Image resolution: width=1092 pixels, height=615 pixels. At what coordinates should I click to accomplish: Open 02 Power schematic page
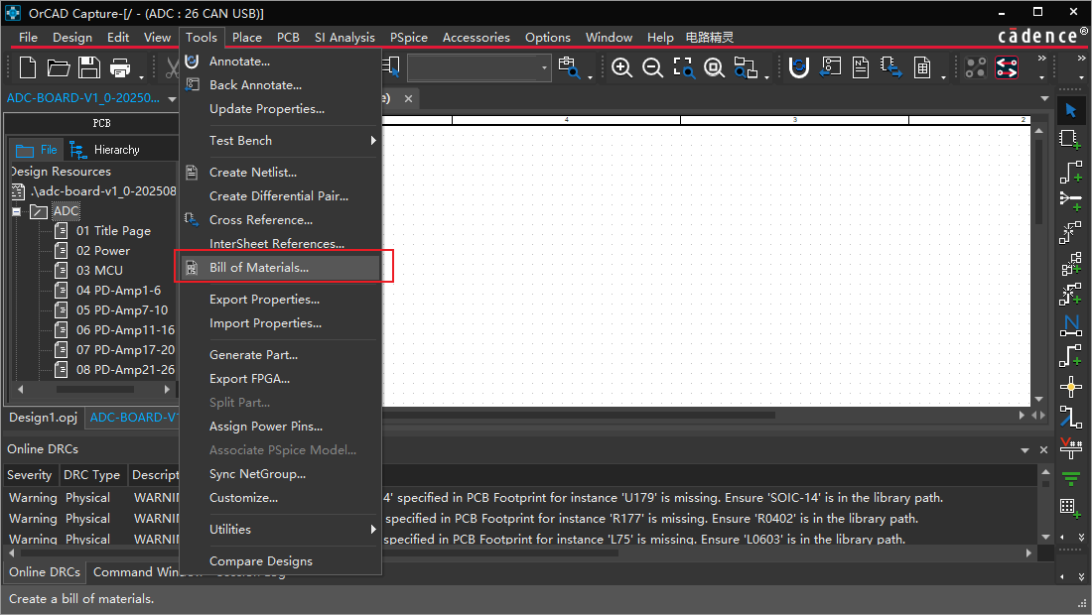(x=103, y=250)
